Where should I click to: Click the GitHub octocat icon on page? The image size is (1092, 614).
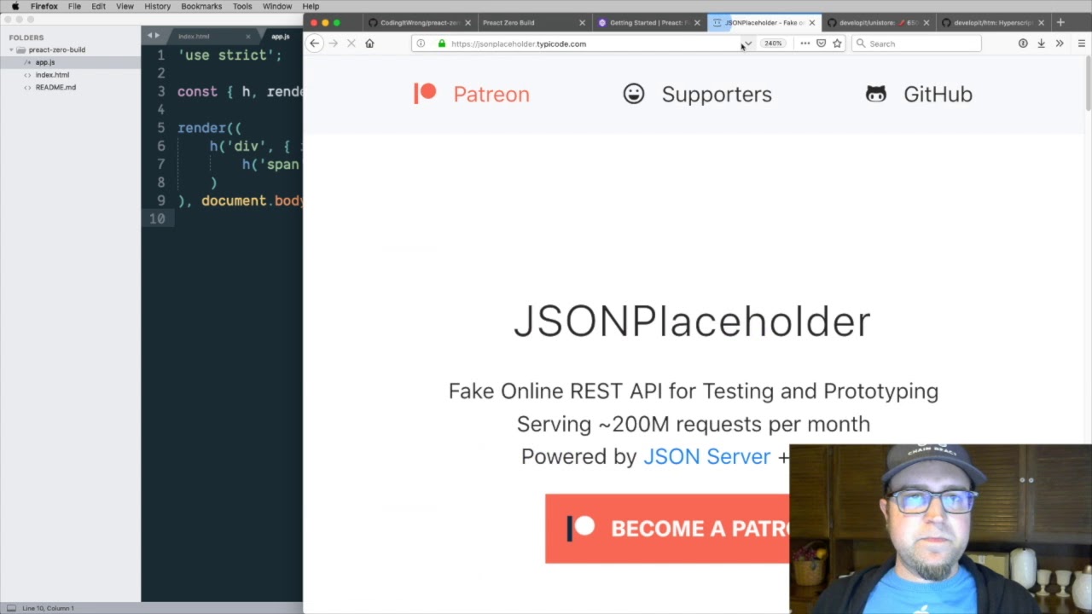[876, 94]
